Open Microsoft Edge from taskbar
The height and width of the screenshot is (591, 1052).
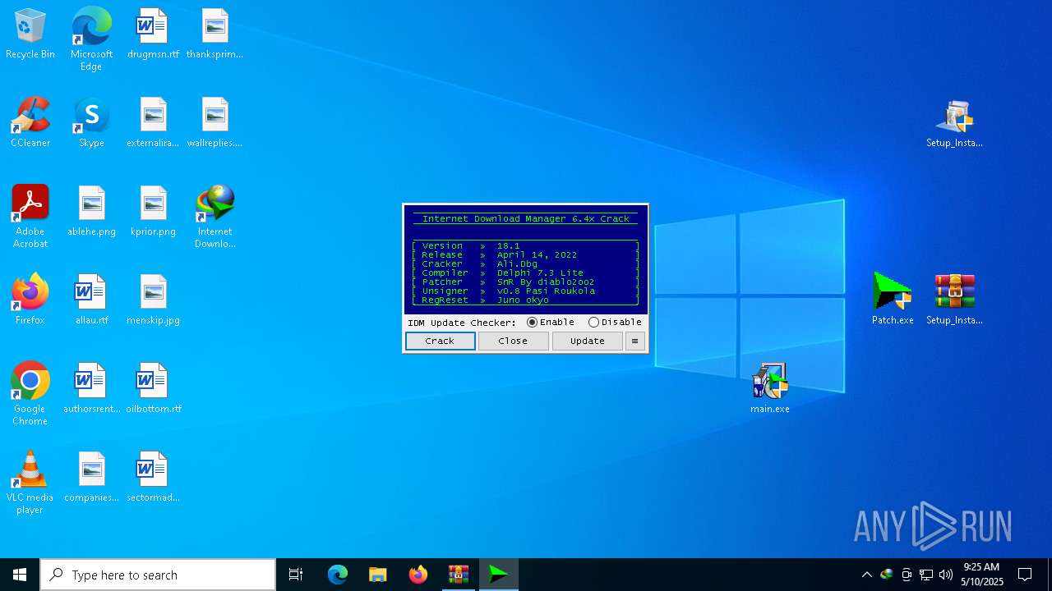coord(338,575)
